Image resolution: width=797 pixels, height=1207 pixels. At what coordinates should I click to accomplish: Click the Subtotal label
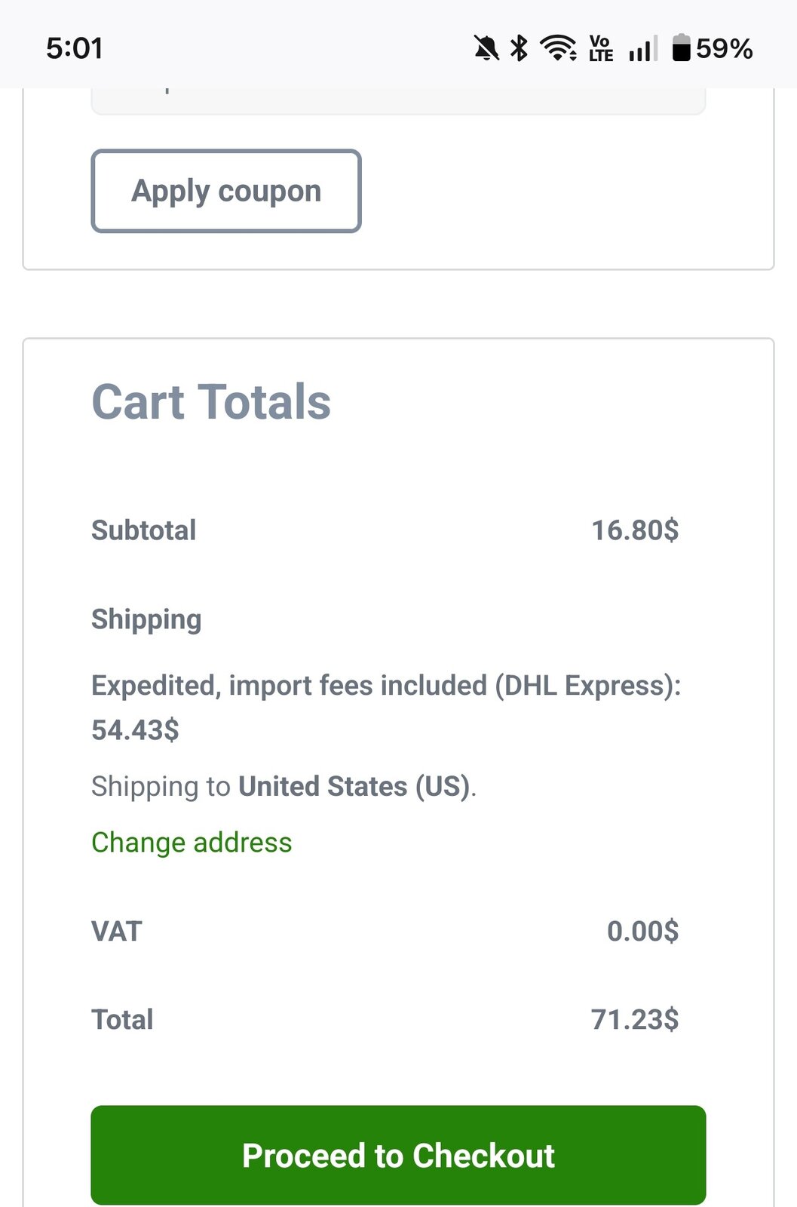tap(144, 530)
